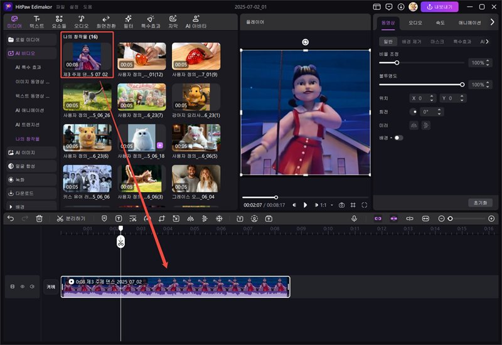The image size is (502, 345).
Task: Open 로컬 미디어 sidebar section
Action: [x=31, y=40]
